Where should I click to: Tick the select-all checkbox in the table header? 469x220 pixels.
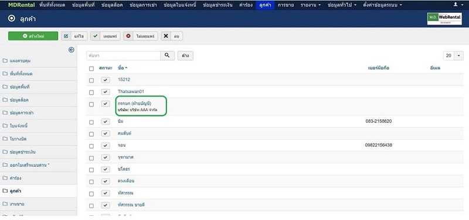pyautogui.click(x=91, y=68)
